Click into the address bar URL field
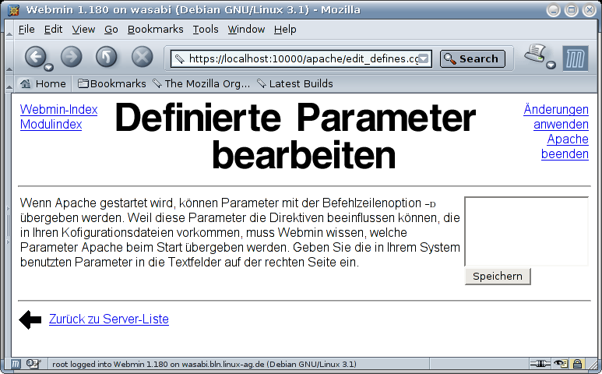Image resolution: width=602 pixels, height=374 pixels. pos(303,58)
